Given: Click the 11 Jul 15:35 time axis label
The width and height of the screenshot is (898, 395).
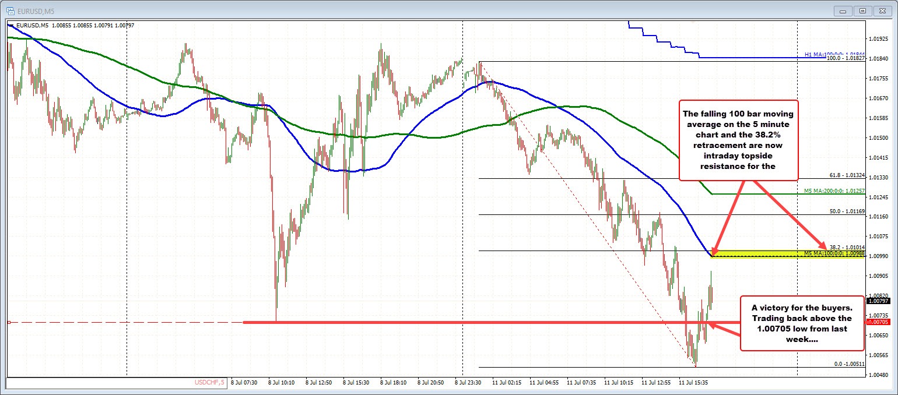Looking at the screenshot, I should [x=692, y=383].
